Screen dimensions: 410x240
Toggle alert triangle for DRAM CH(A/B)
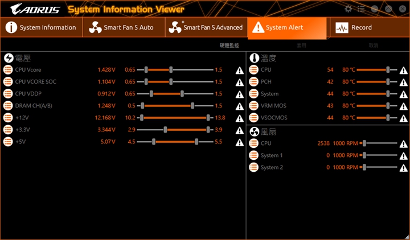240,106
